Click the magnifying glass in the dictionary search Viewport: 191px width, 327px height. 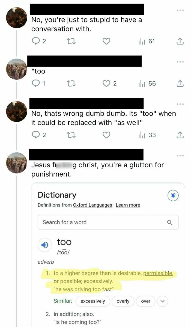[x=170, y=222]
